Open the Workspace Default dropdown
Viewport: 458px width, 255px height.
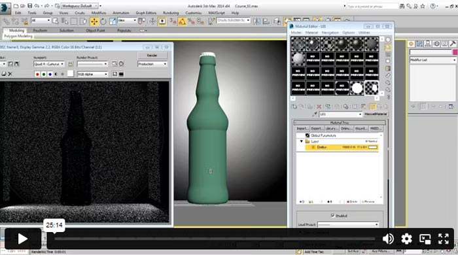pos(79,6)
